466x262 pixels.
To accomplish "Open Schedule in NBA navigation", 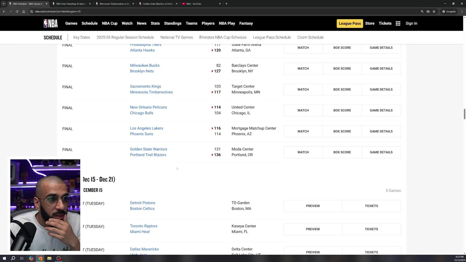I will (90, 23).
